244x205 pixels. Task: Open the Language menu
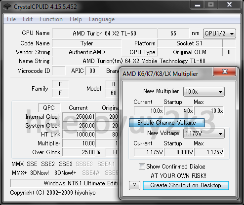[102, 19]
